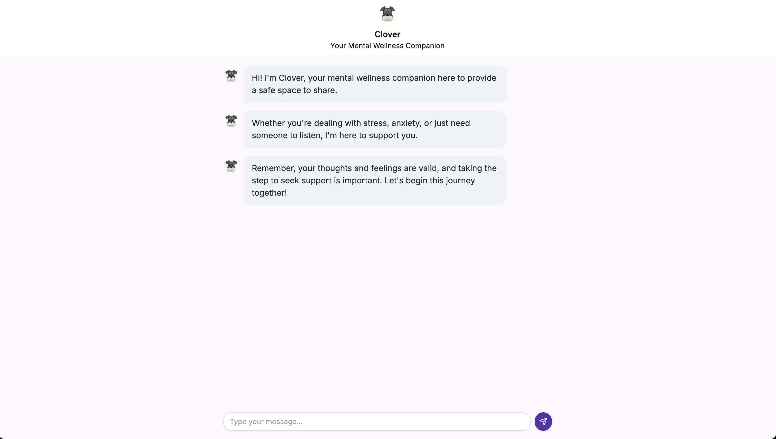This screenshot has width=776, height=439.
Task: Click the avatar beside the 'Remember' message
Action: coord(231,166)
